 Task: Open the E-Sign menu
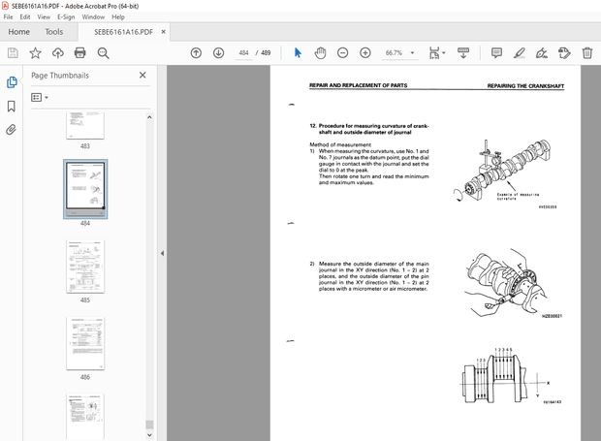(66, 16)
